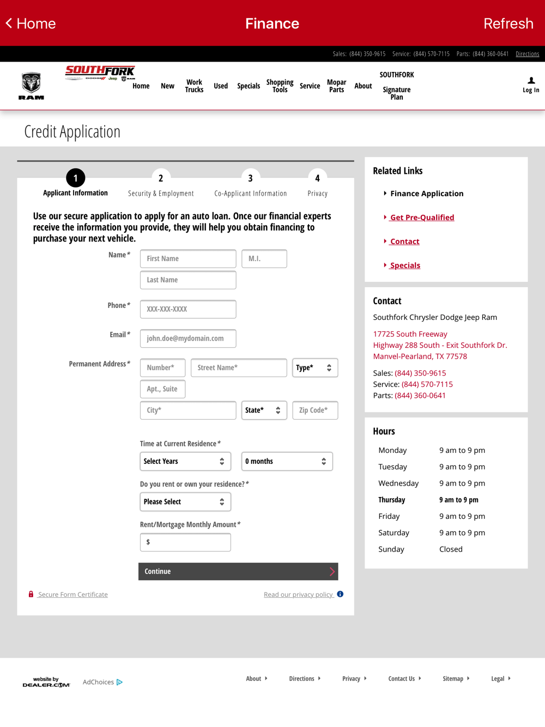Open the Shopping Tools menu
This screenshot has width=545, height=727.
280,86
